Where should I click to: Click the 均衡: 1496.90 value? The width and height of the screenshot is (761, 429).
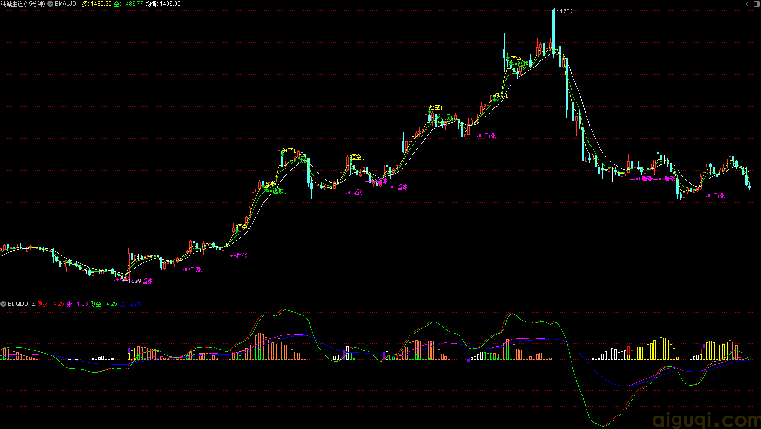pyautogui.click(x=163, y=4)
